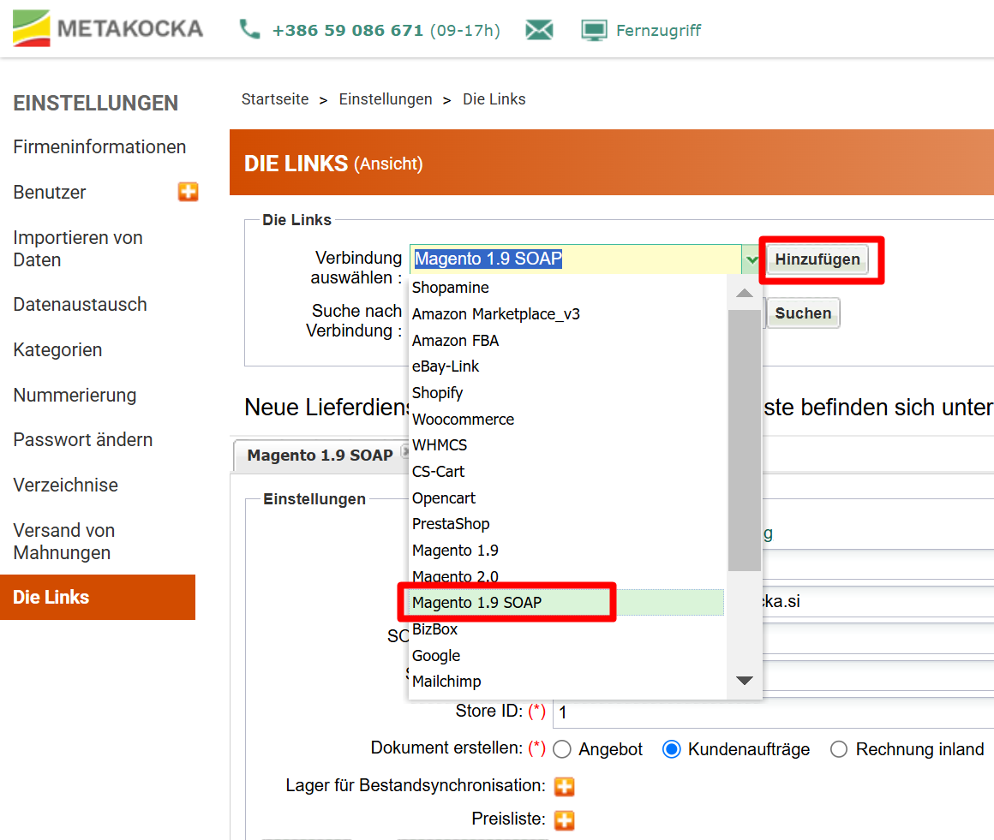The height and width of the screenshot is (840, 994).
Task: Go to Einstellungen breadcrumb
Action: (386, 99)
